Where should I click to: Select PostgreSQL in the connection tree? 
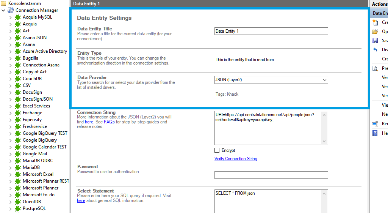tap(34, 208)
